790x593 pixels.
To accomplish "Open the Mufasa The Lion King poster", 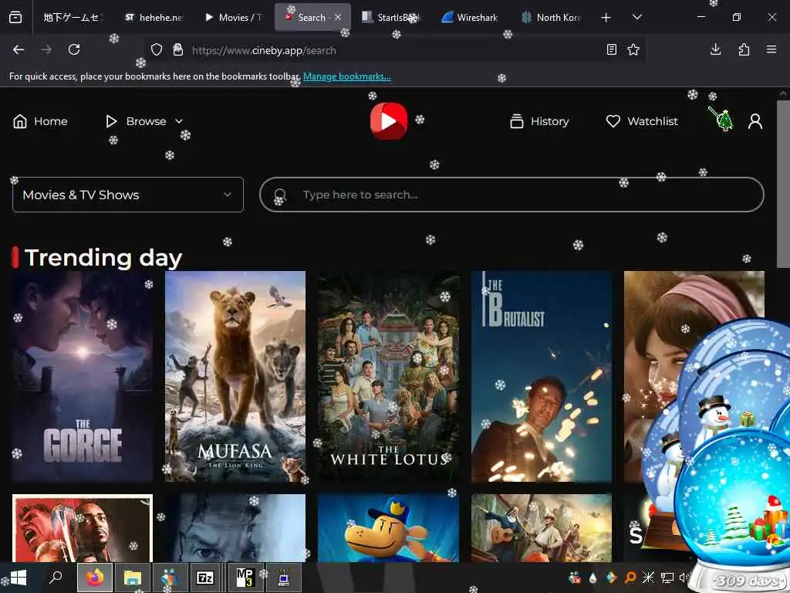I will 235,377.
